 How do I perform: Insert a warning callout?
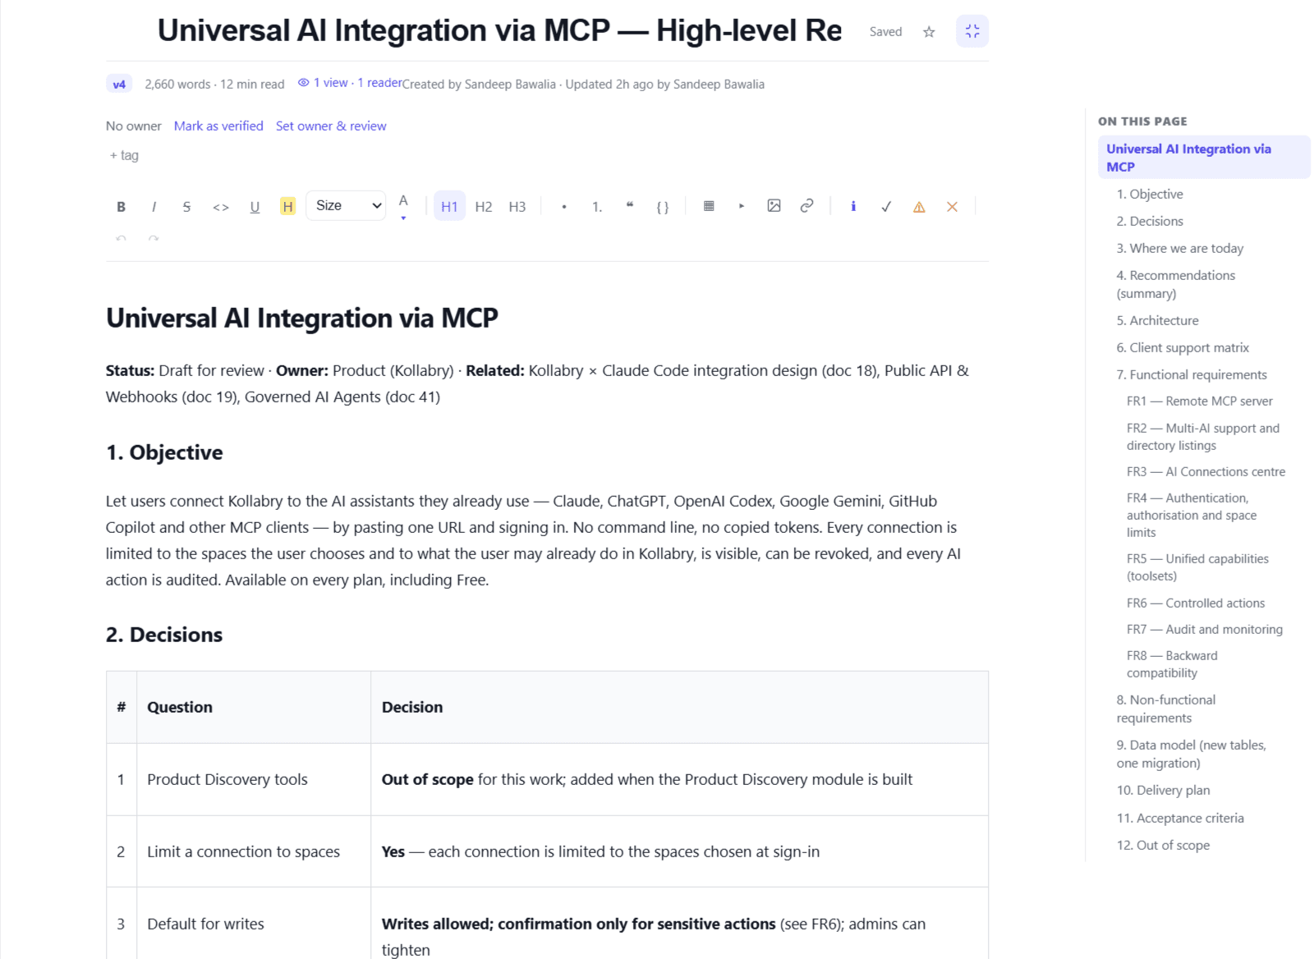(x=919, y=207)
